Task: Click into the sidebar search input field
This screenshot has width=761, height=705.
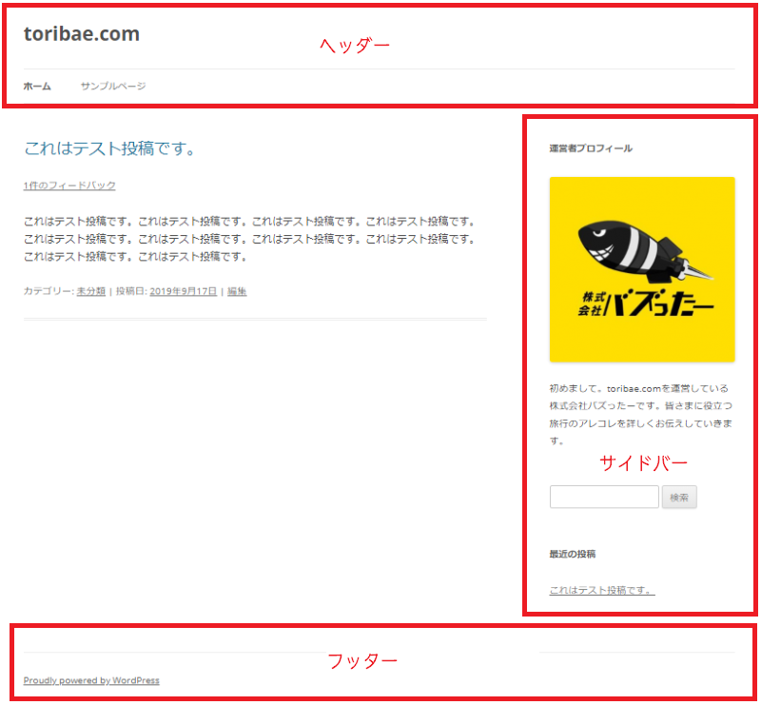Action: click(x=603, y=497)
